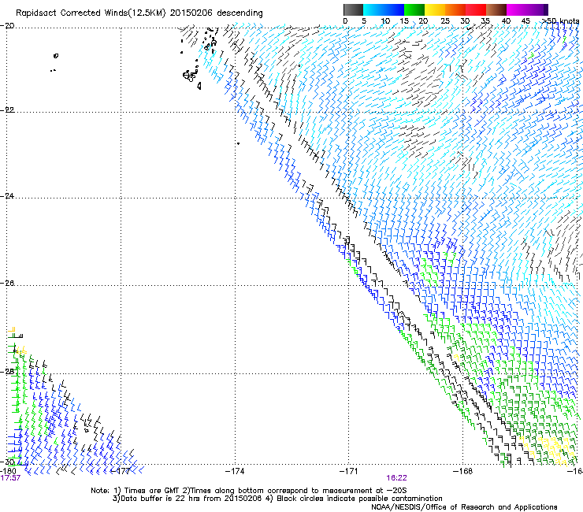583x512 pixels.
Task: Click the cyan 5-10 knots color swatch
Action: (373, 9)
